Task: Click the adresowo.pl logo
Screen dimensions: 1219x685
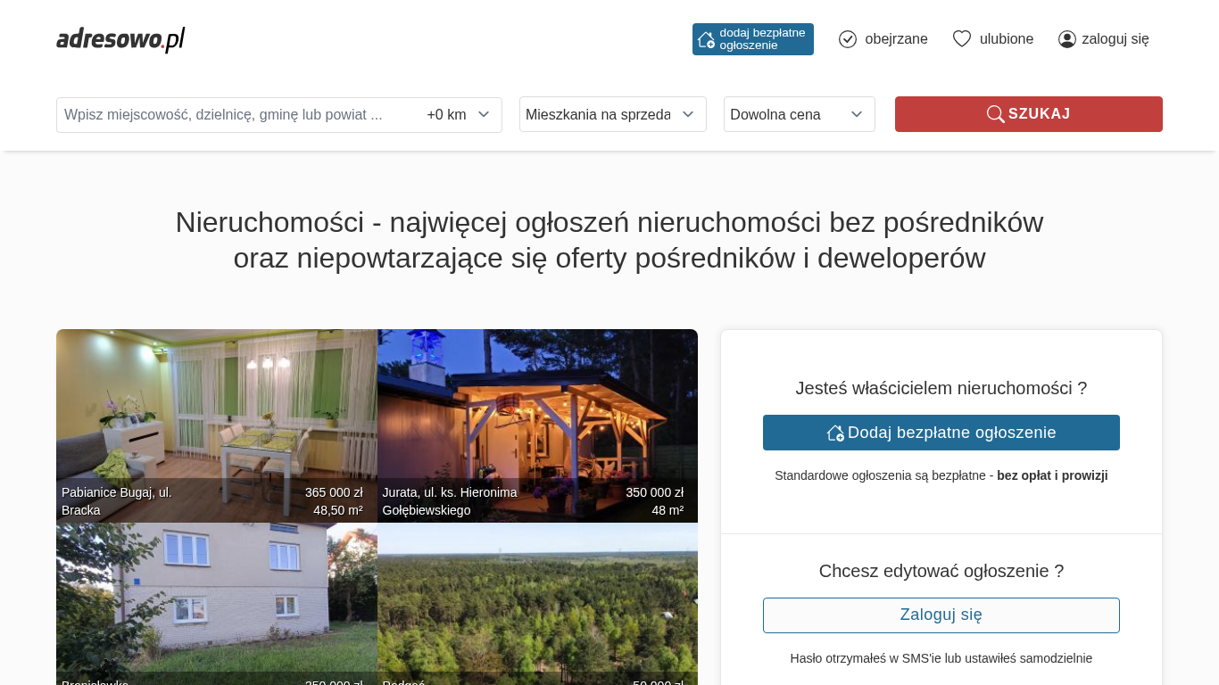Action: (x=120, y=39)
